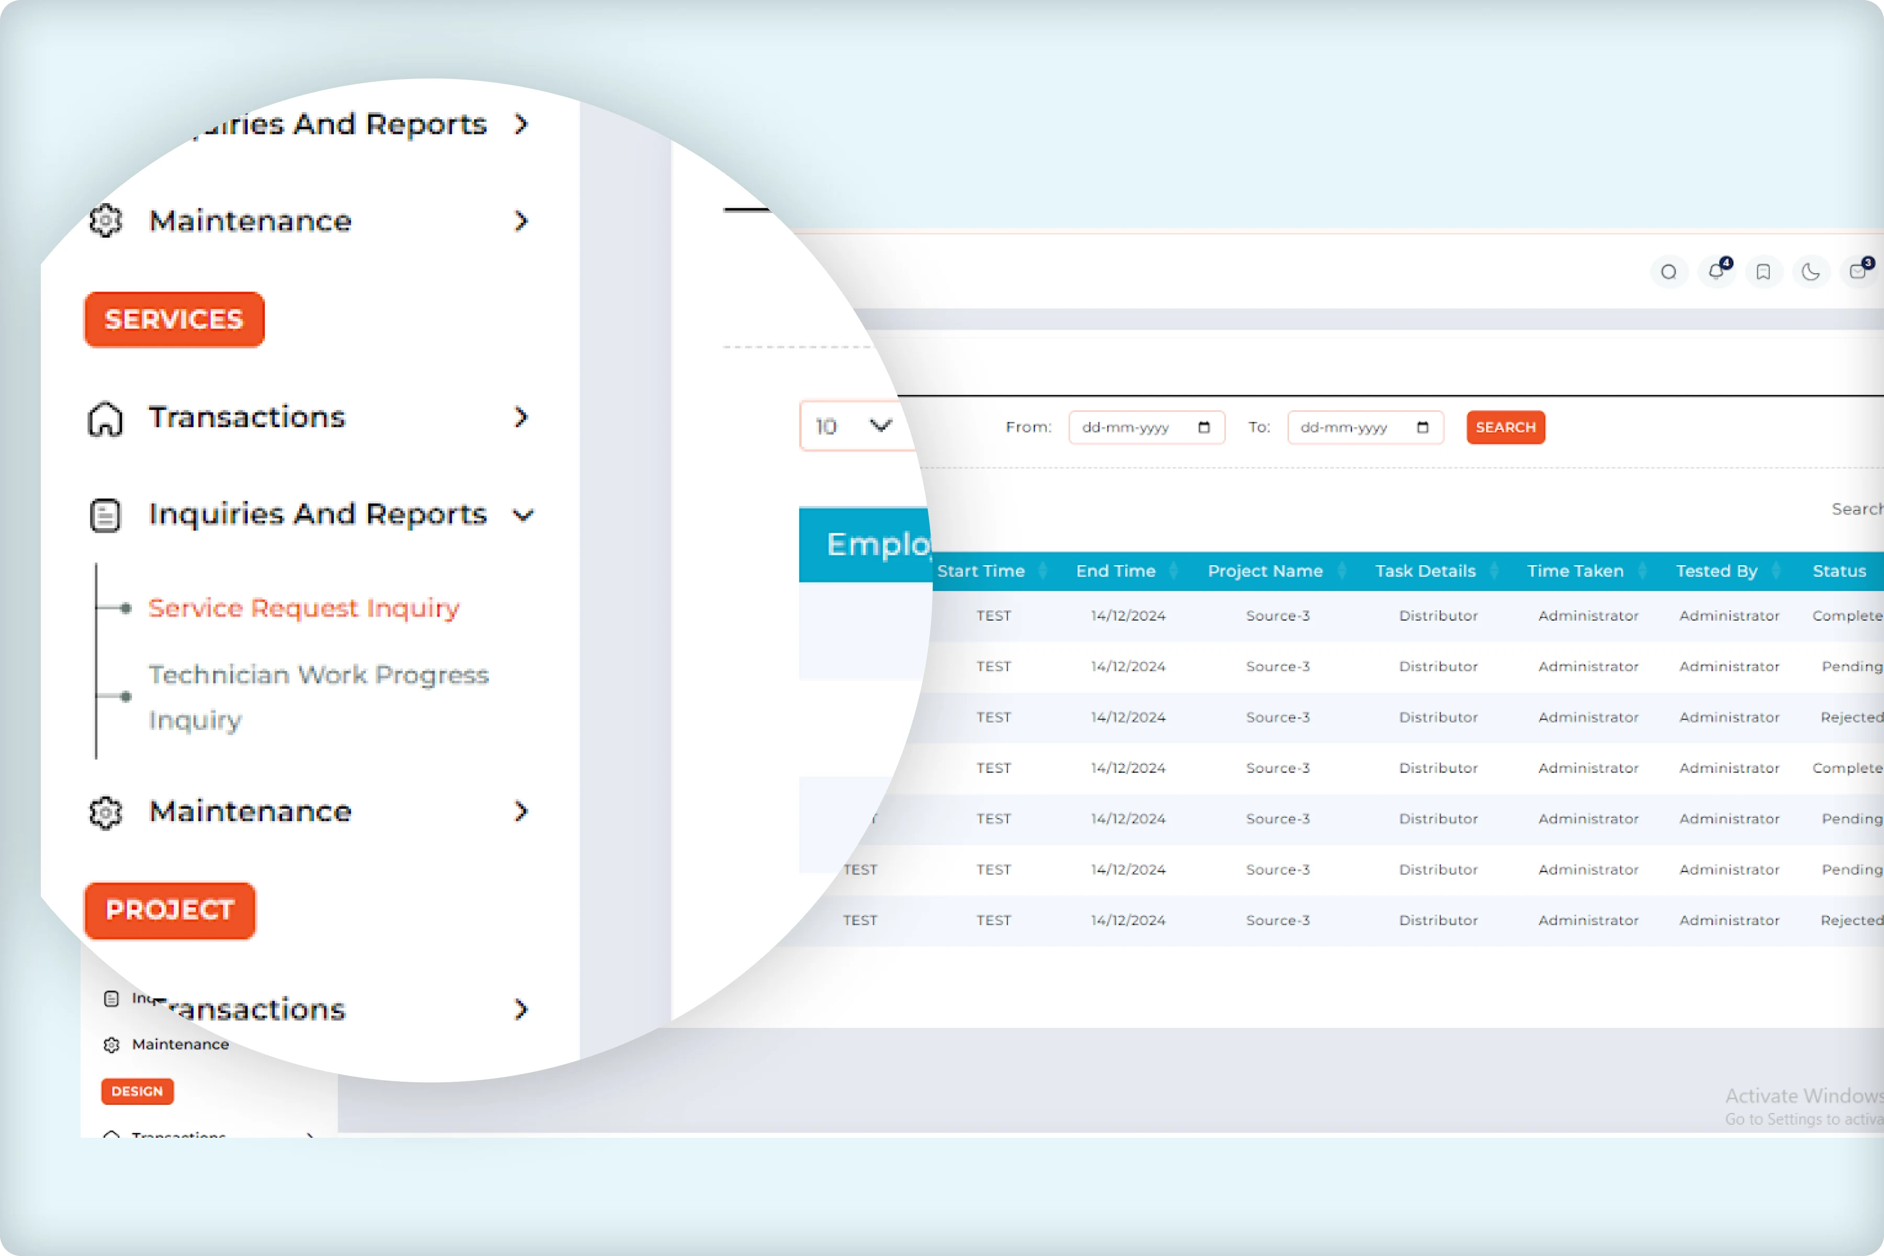Viewport: 1884px width, 1256px height.
Task: Collapse the Inquiries And Reports section
Action: coord(524,515)
